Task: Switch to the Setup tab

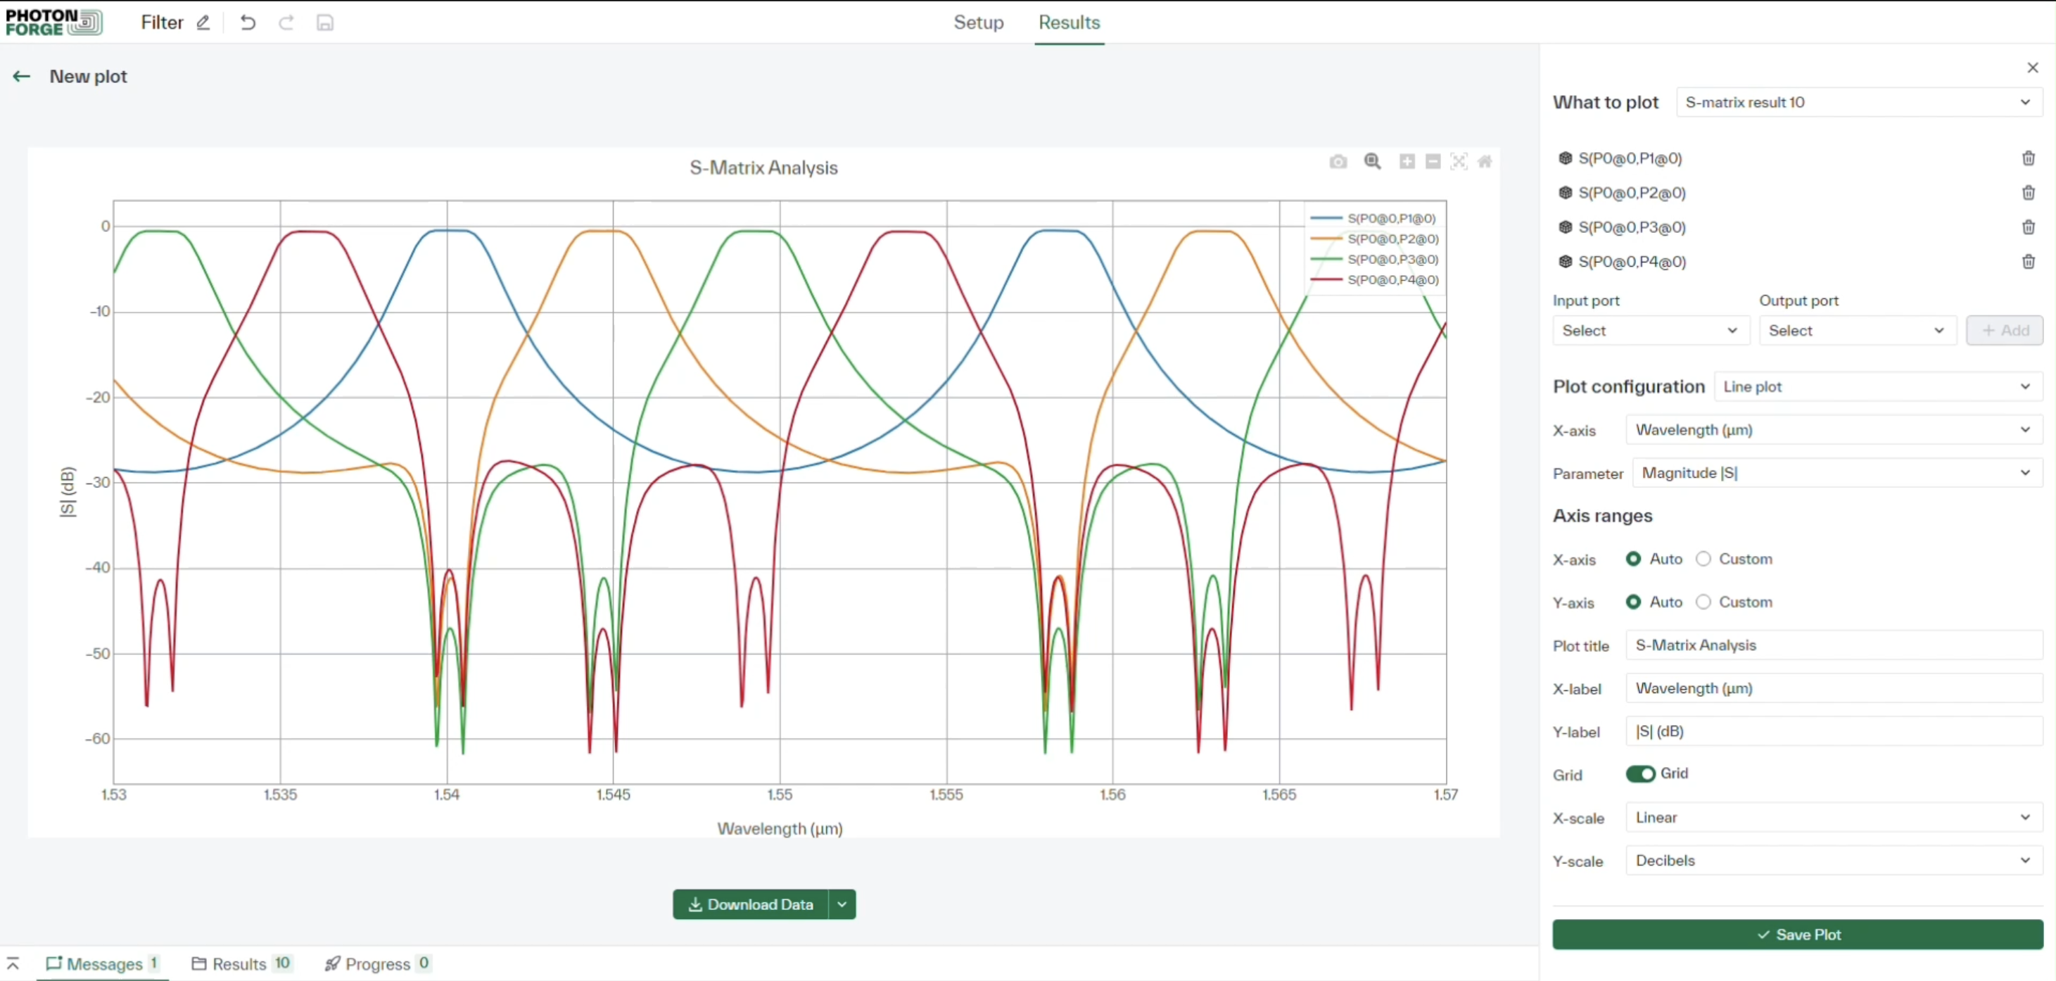Action: pyautogui.click(x=978, y=23)
